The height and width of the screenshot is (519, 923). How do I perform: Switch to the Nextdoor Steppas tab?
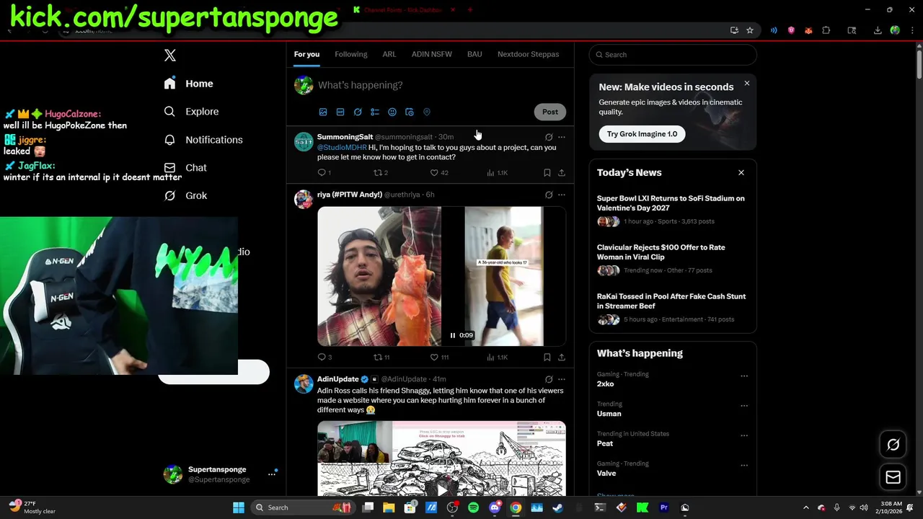(x=528, y=54)
